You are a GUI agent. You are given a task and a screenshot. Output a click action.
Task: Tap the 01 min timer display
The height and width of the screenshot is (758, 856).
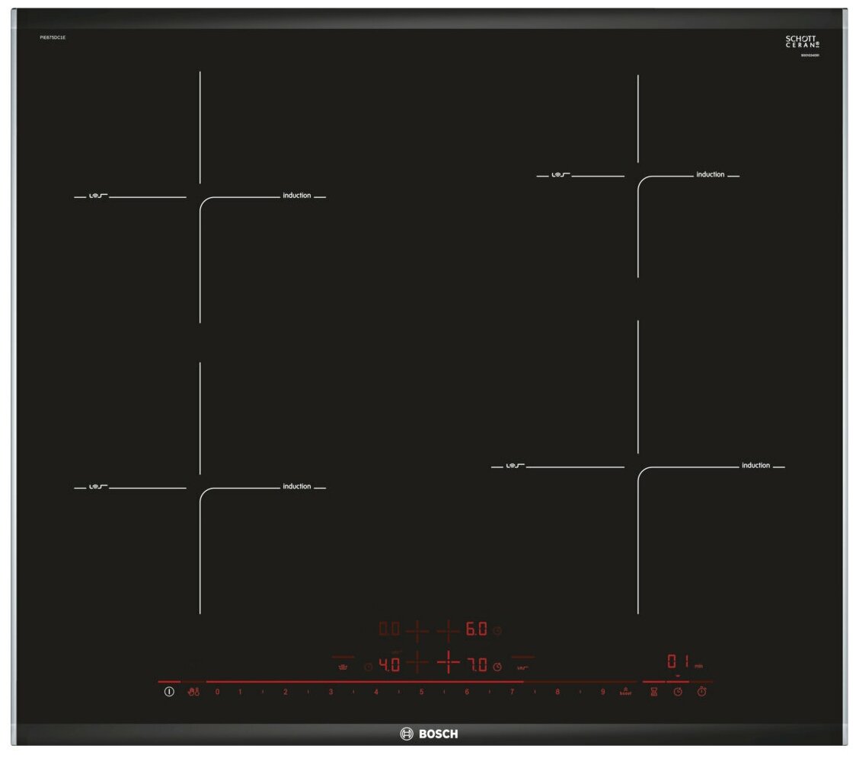coord(685,662)
